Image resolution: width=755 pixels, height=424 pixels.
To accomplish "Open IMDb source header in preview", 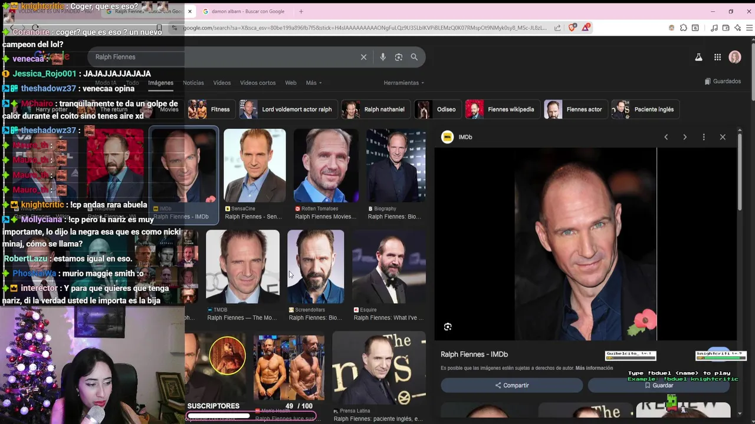I will [x=458, y=137].
